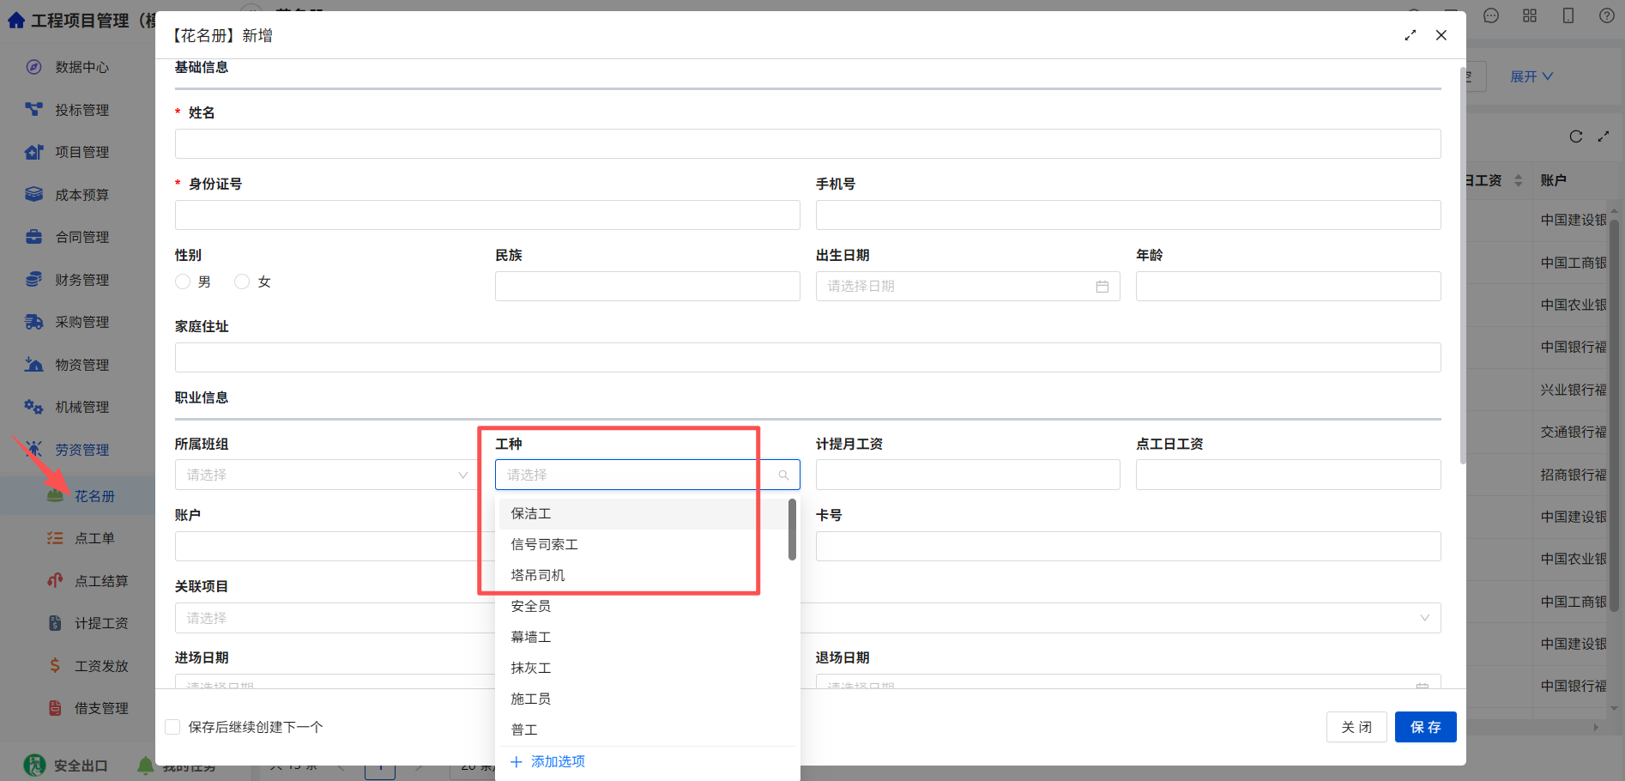The height and width of the screenshot is (781, 1625).
Task: Click the help question mark icon
Action: point(1607,15)
